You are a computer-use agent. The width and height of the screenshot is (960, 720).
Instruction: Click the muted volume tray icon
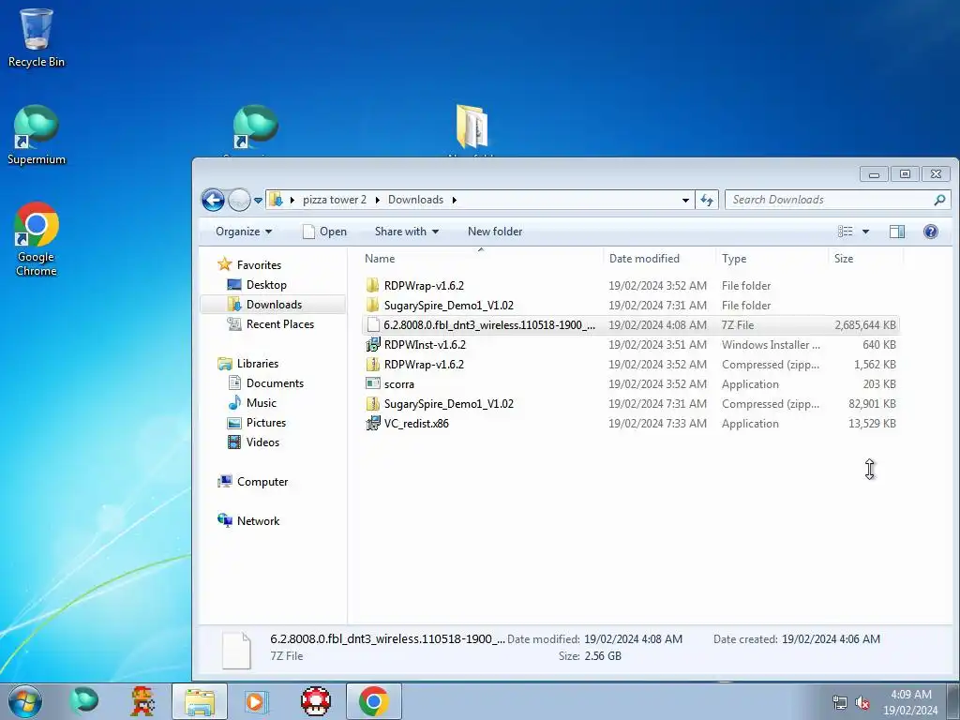coord(862,703)
